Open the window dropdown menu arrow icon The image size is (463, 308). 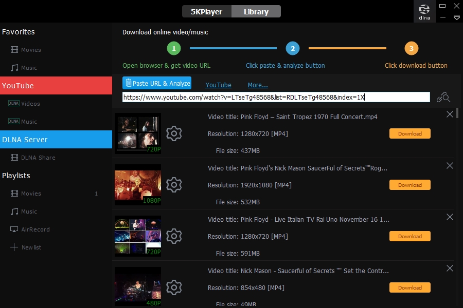coord(456,17)
